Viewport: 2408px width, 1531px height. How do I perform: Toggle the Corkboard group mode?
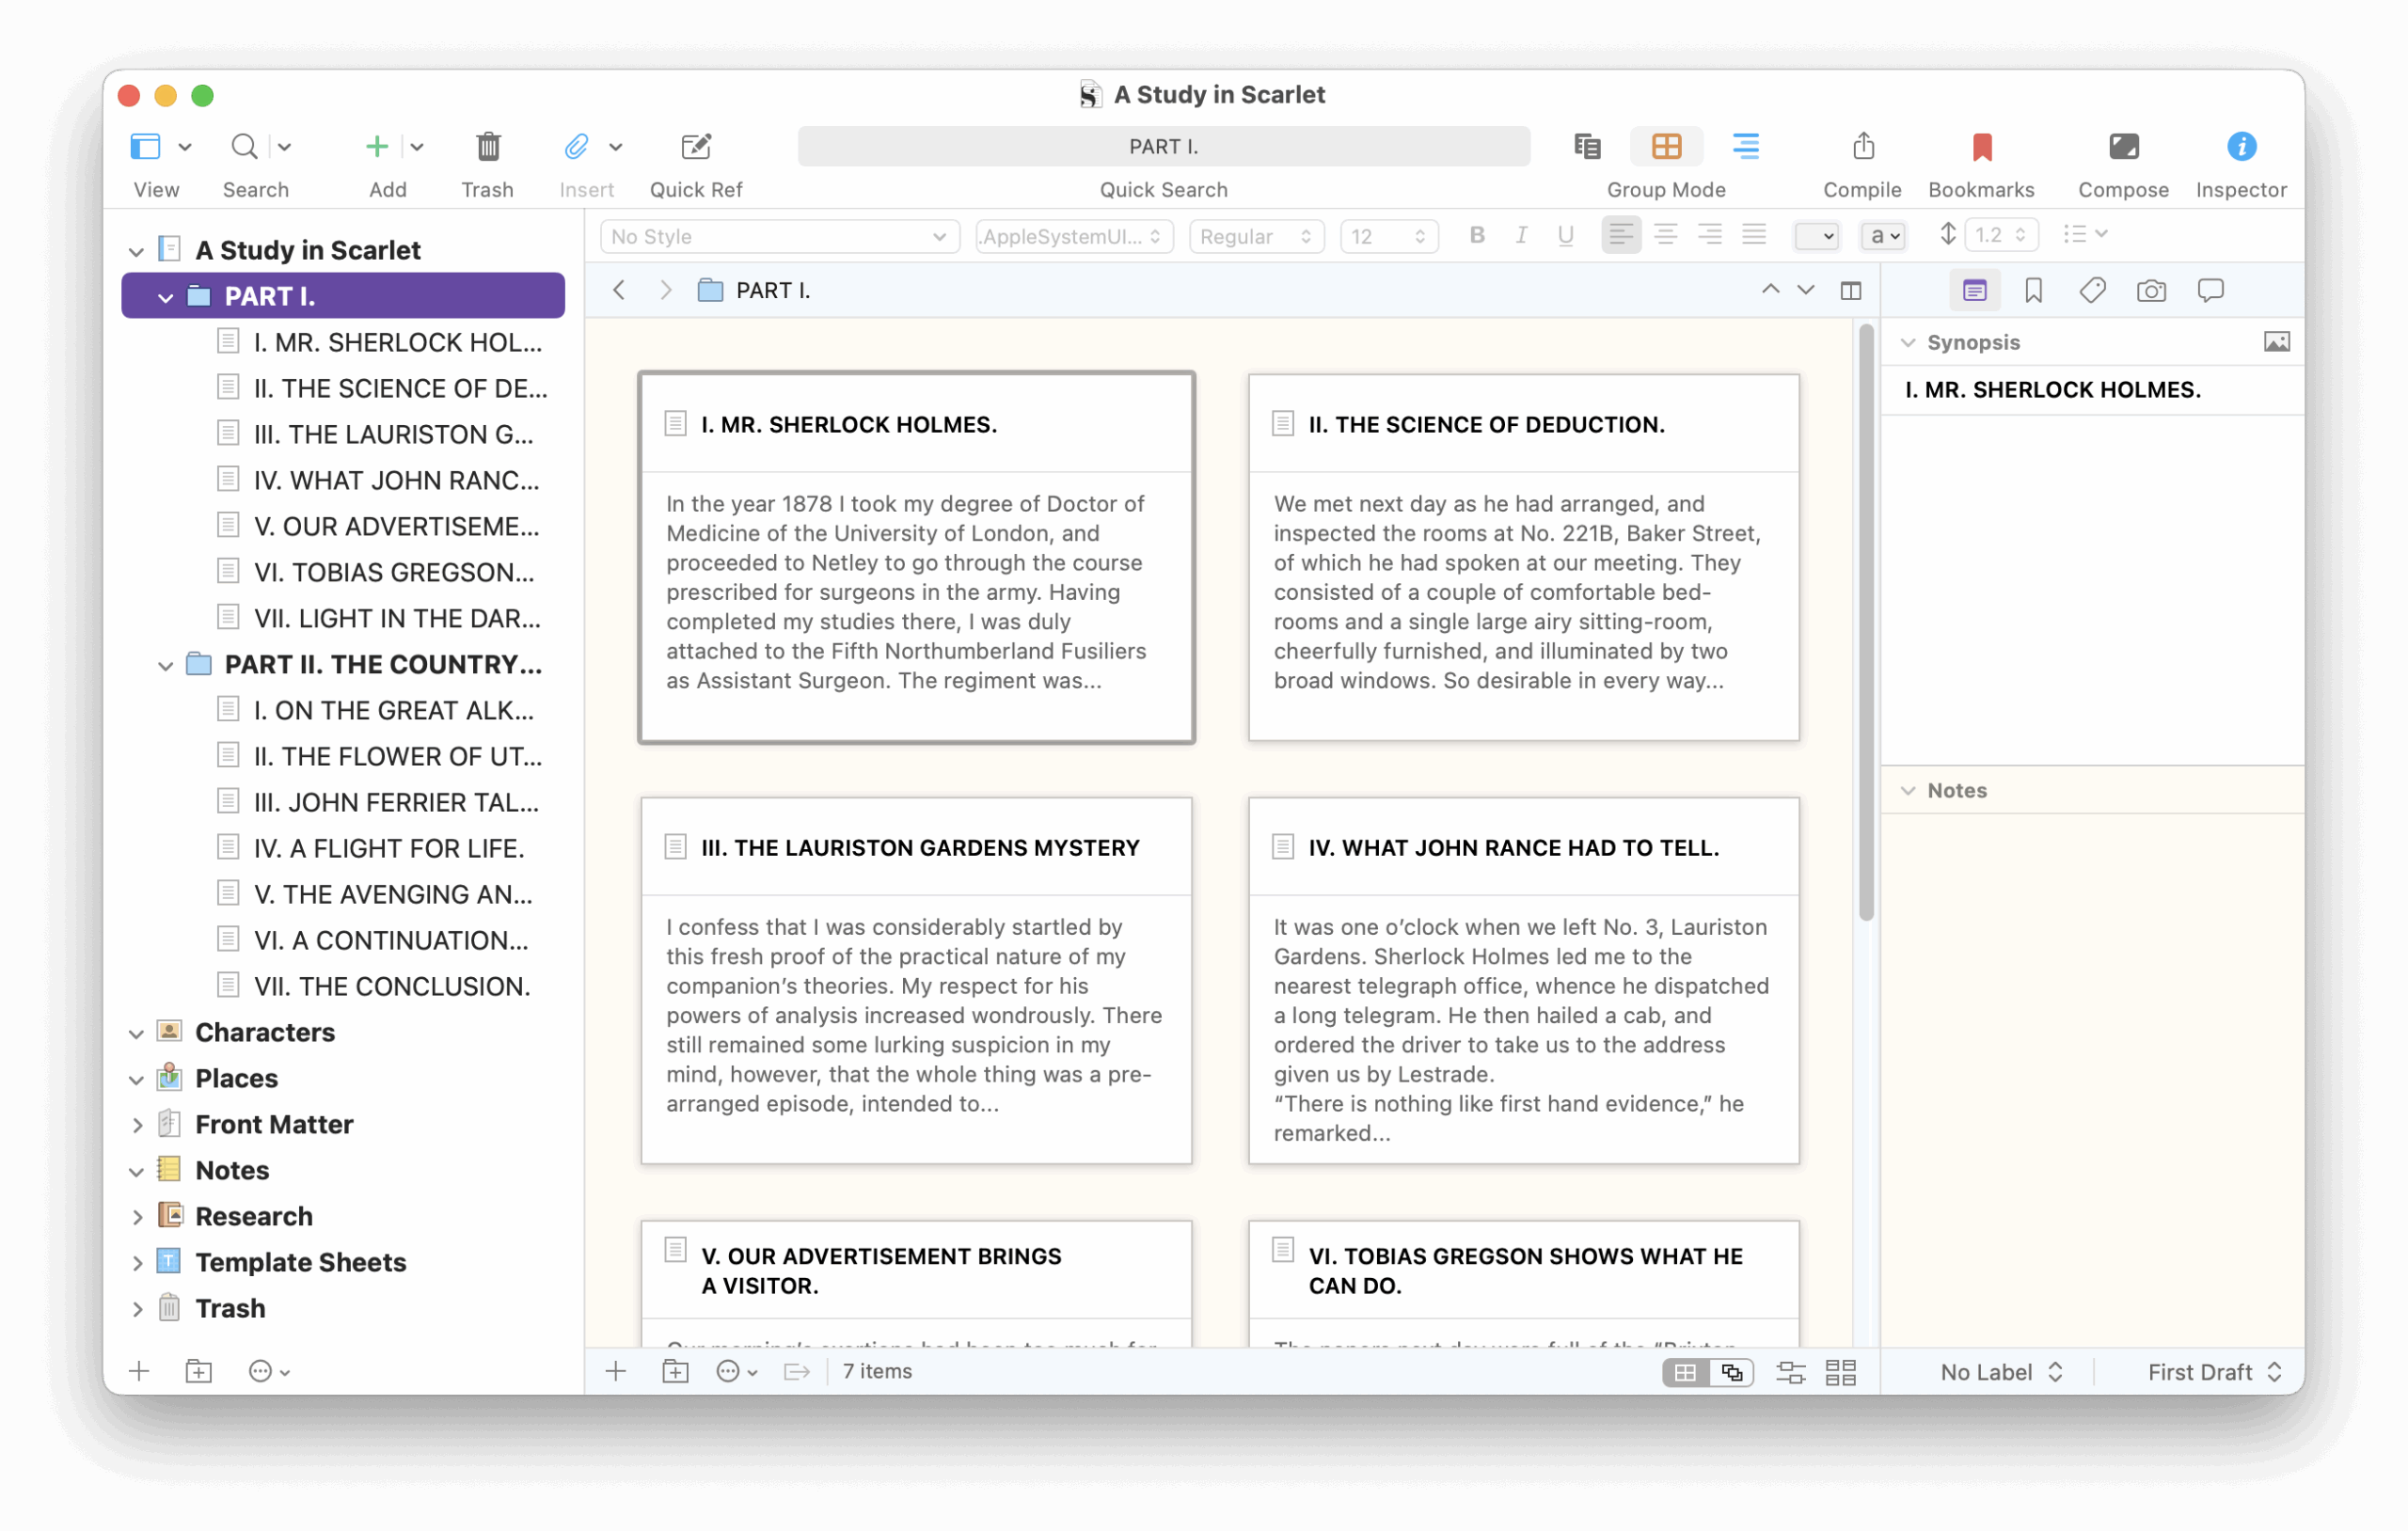(x=1666, y=147)
